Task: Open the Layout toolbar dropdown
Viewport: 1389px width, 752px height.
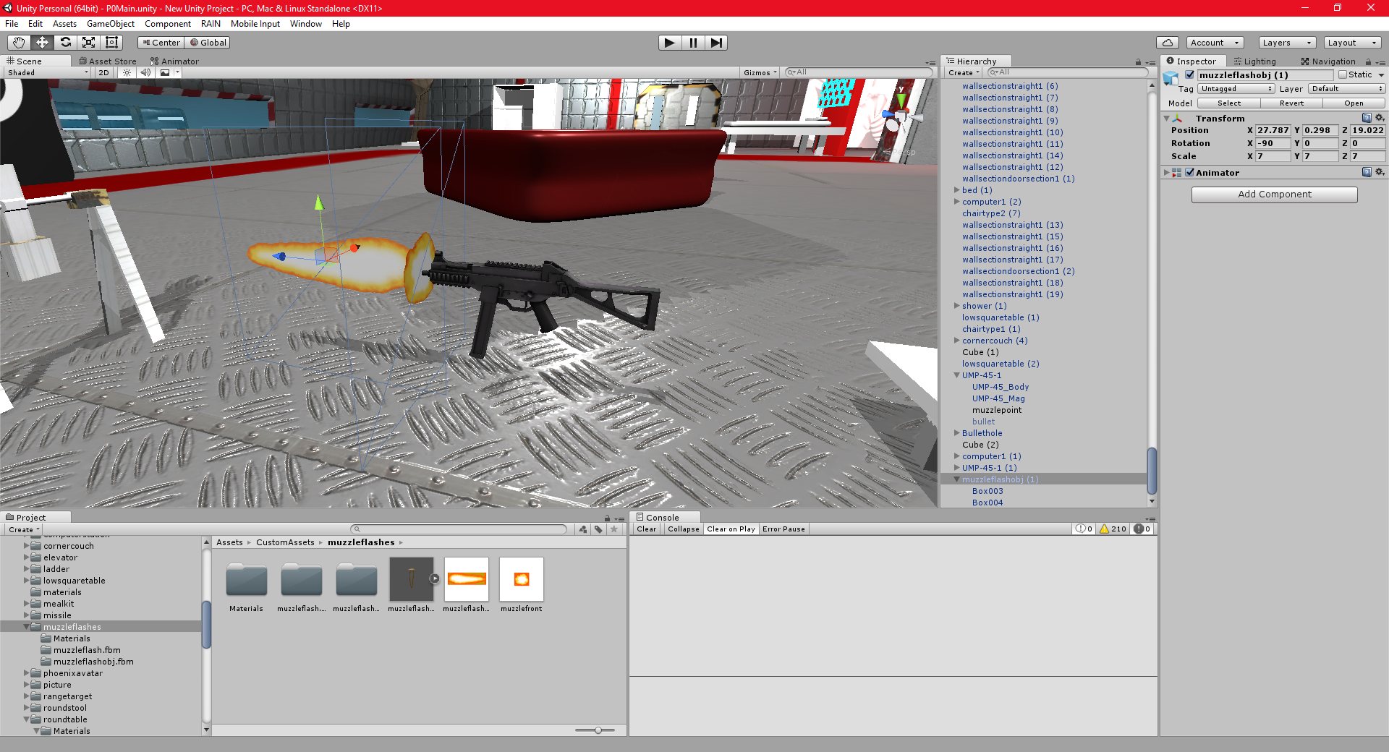Action: coord(1352,43)
